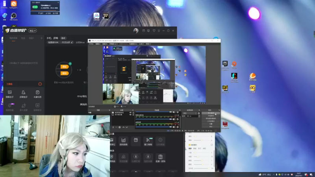
Task: Open source properties gear in OBS sources toolbar
Action: coord(120,127)
